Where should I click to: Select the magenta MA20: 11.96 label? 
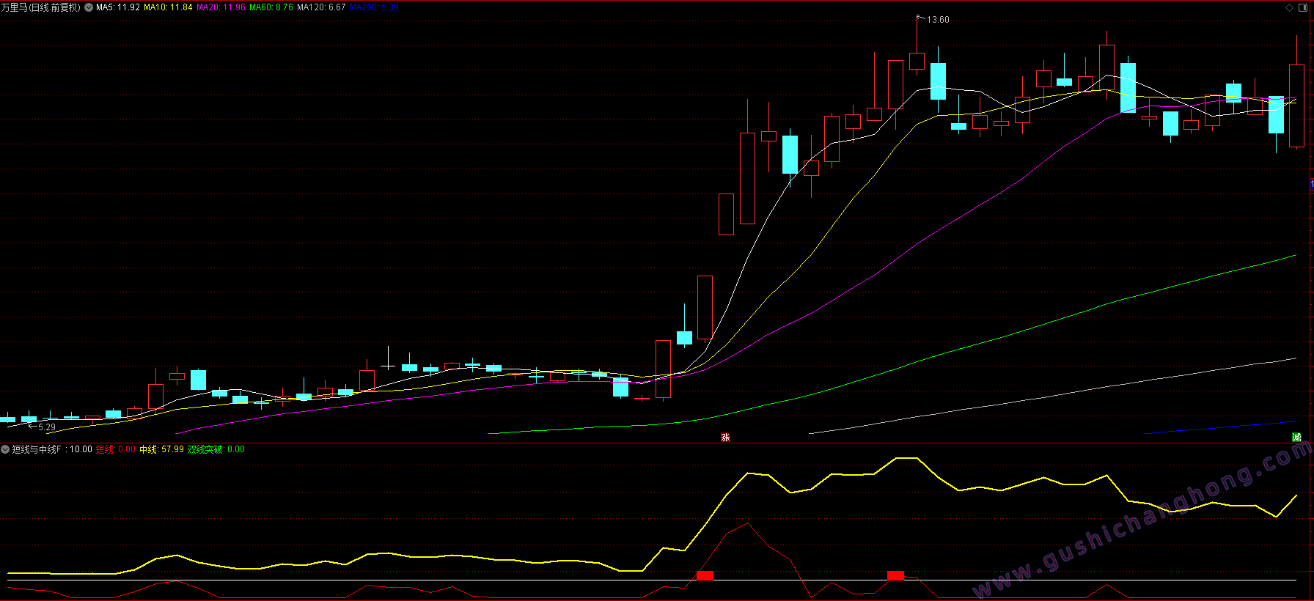pos(221,7)
